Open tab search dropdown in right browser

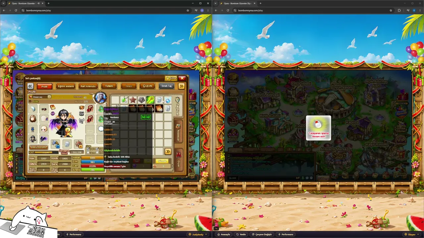pyautogui.click(x=216, y=3)
